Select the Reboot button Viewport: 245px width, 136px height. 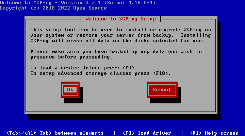[162, 90]
